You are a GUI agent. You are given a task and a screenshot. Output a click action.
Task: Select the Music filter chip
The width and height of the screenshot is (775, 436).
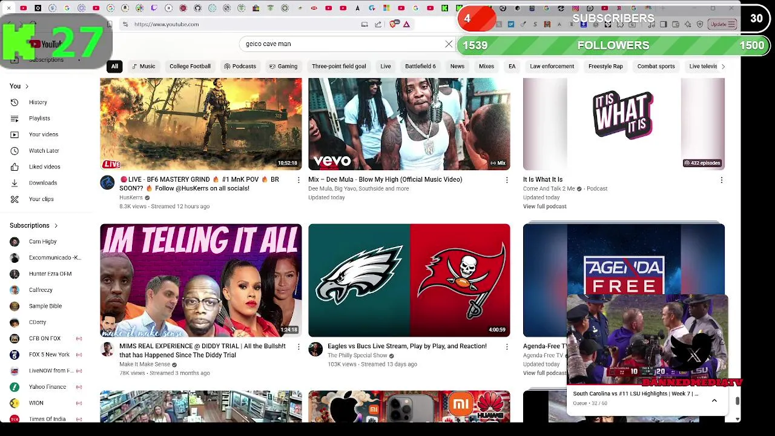[143, 67]
